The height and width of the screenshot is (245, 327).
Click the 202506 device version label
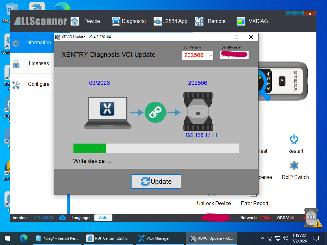[197, 83]
